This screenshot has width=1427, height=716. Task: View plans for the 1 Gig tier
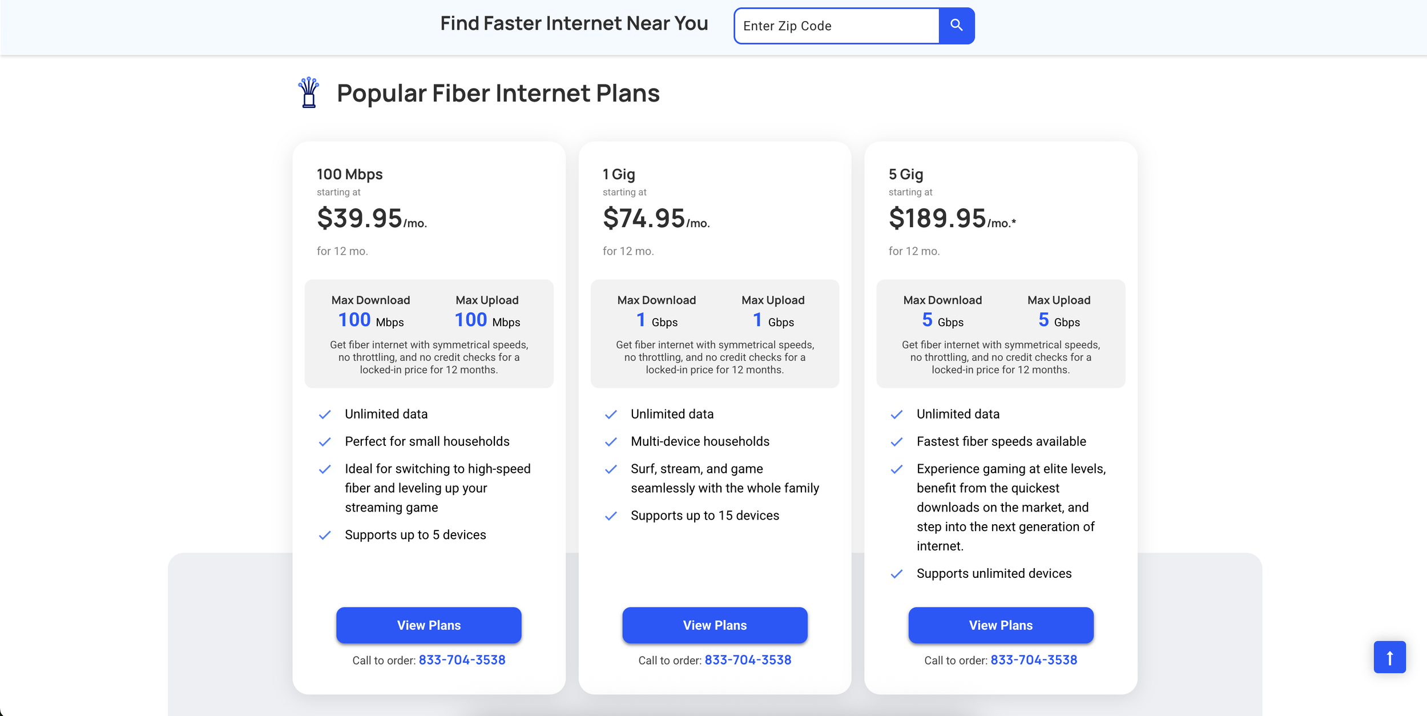[715, 625]
